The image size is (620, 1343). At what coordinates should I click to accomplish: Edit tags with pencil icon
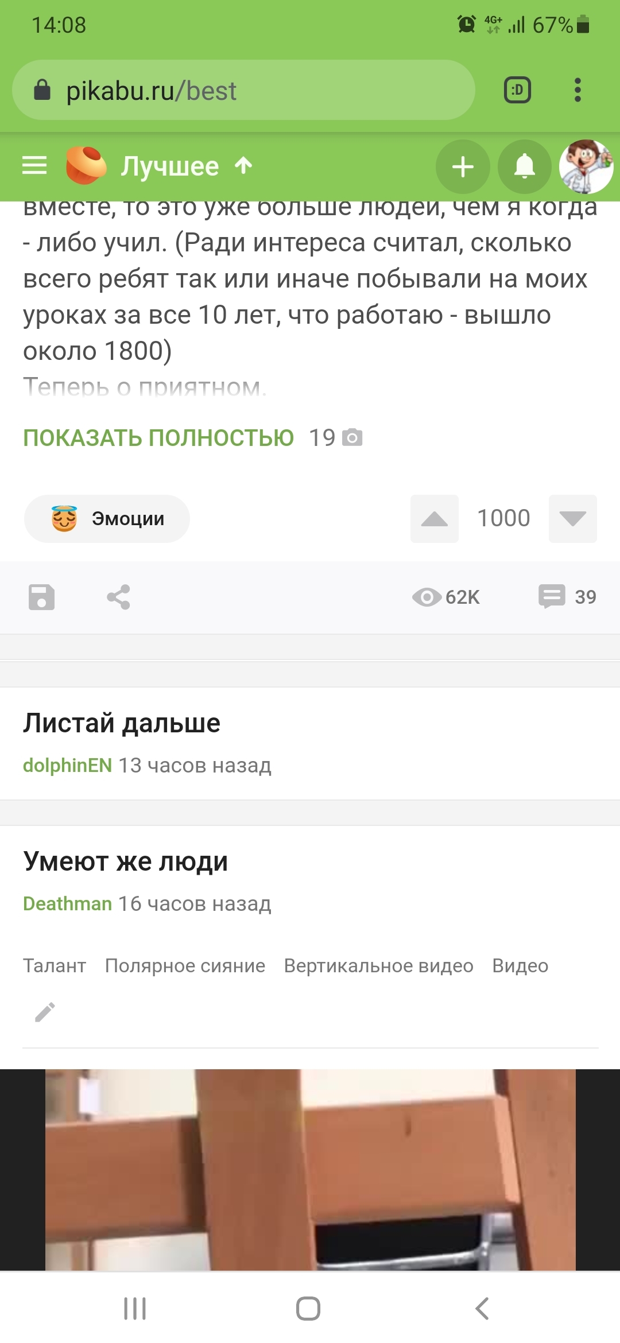click(x=45, y=1012)
